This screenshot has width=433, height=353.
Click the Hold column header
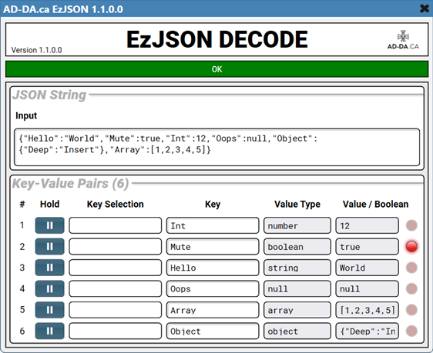coord(50,205)
